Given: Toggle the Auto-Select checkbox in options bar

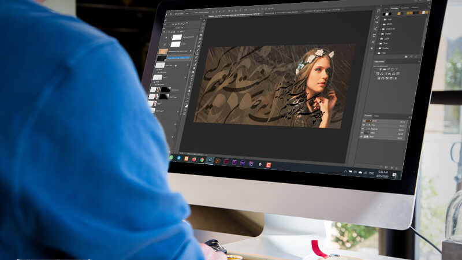Looking at the screenshot, I should point(176,14).
